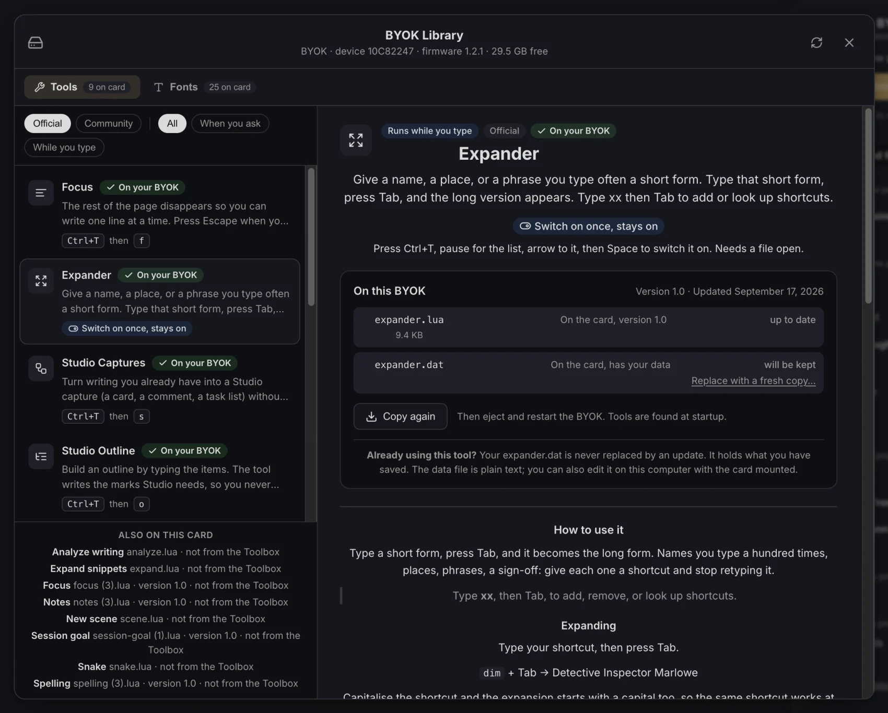
Task: Click the Snake snake.lua entry
Action: [166, 667]
